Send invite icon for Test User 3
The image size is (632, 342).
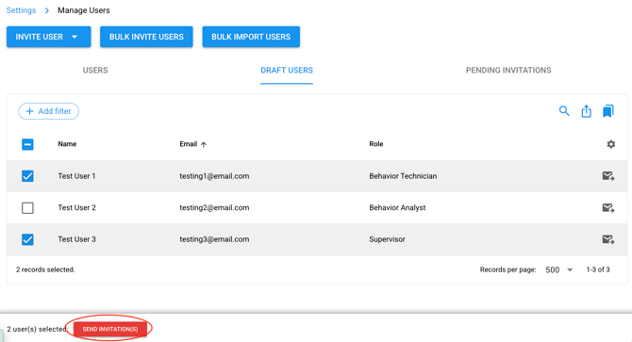tap(607, 239)
